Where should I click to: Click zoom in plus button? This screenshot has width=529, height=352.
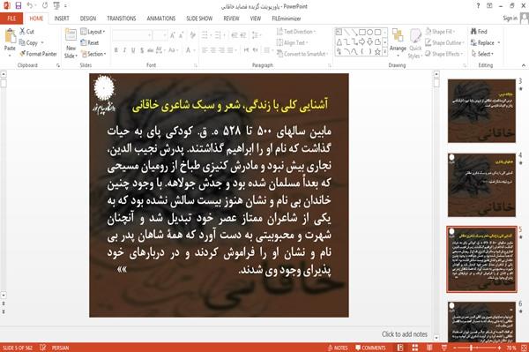pyautogui.click(x=499, y=348)
